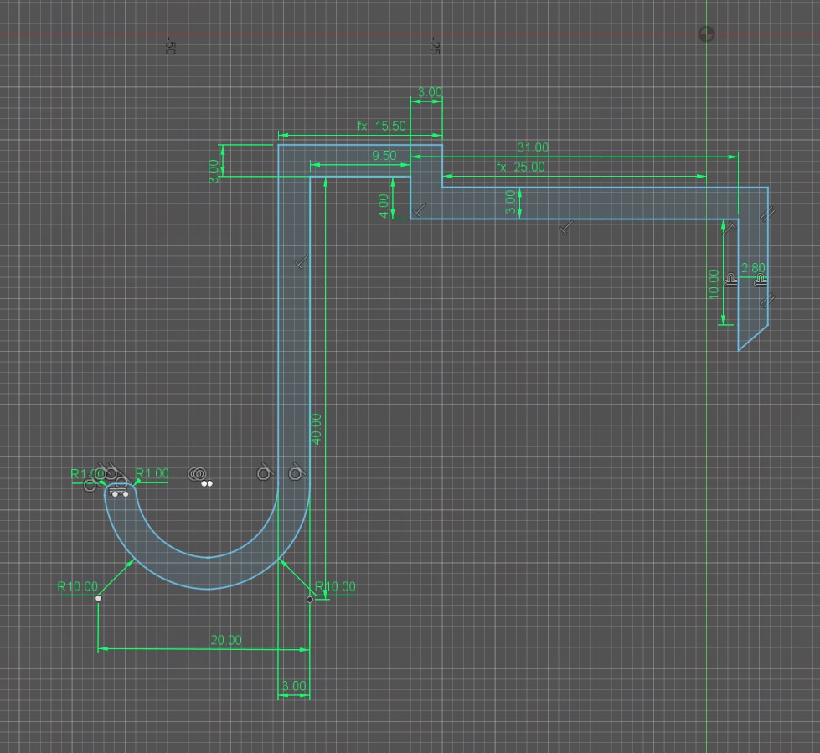Select the tangent constraint icon under left R1.00 label

click(x=90, y=485)
